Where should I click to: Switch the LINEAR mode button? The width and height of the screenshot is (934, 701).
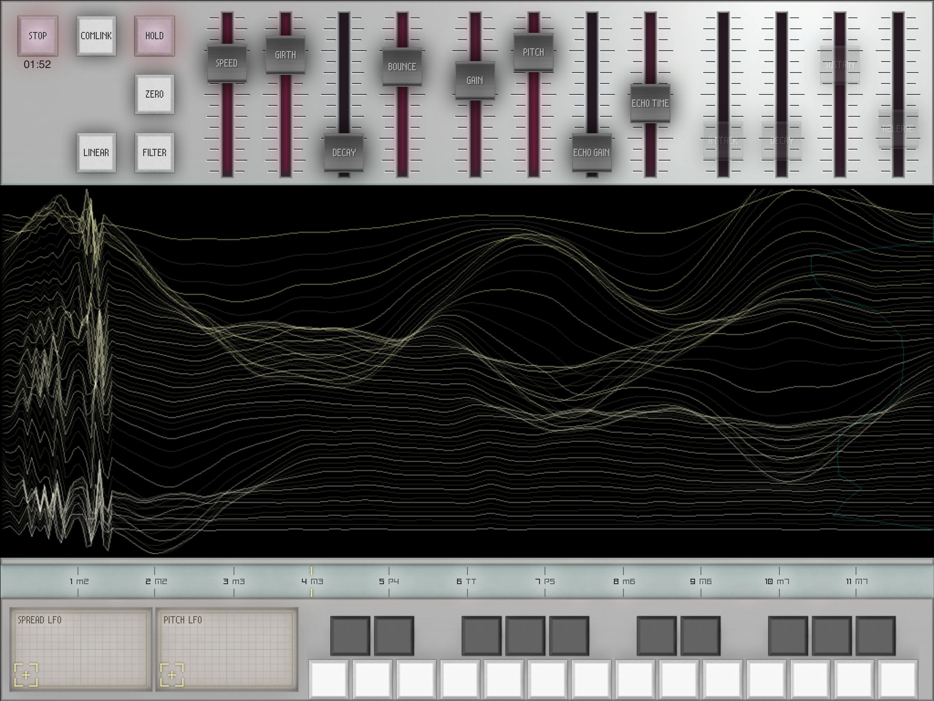96,153
